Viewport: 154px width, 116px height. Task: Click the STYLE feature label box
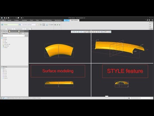coord(125,71)
